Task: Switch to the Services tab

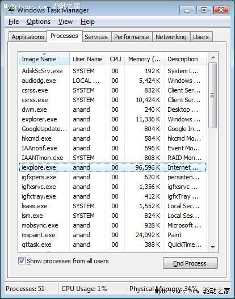Action: click(96, 37)
